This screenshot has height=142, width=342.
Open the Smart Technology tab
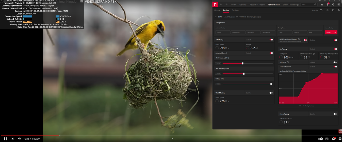[291, 5]
